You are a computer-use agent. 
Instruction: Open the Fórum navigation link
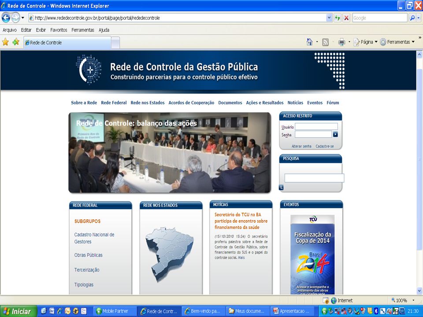click(333, 103)
